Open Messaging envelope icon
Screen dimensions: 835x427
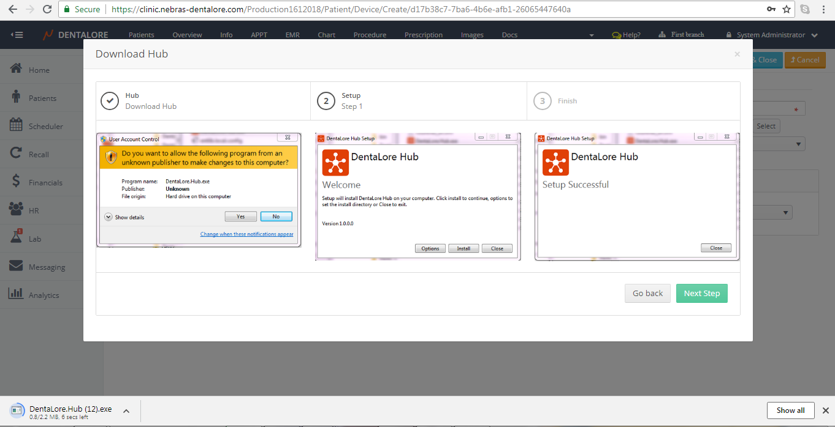click(x=17, y=266)
